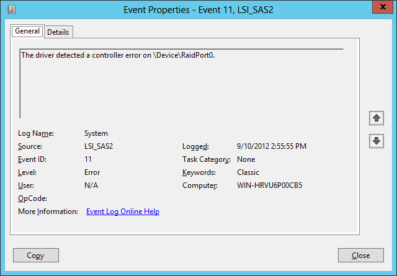Select the General tab
This screenshot has width=397, height=276.
[x=27, y=31]
